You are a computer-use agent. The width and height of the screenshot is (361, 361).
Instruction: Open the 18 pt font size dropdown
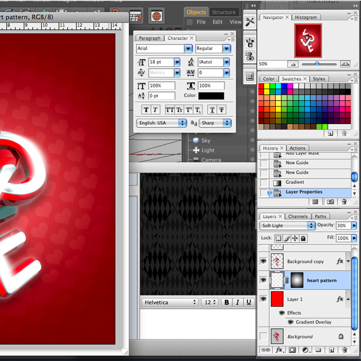pyautogui.click(x=177, y=62)
